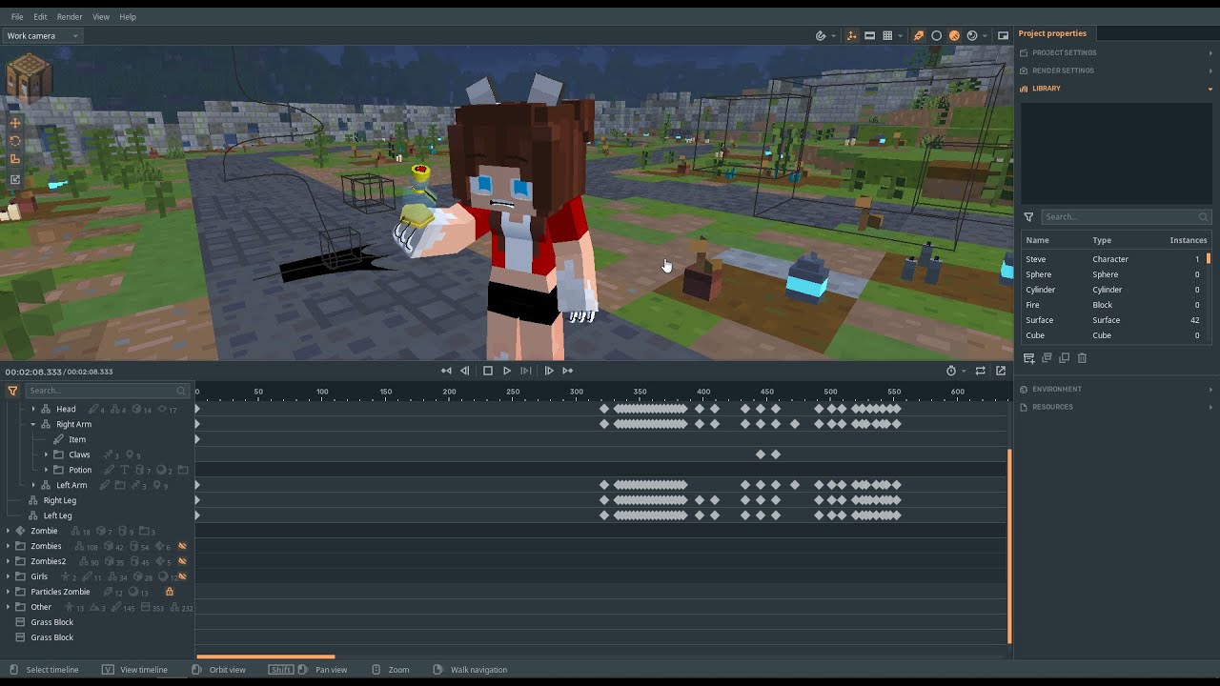Click the timeline vertical orange scrollbar

(1009, 545)
